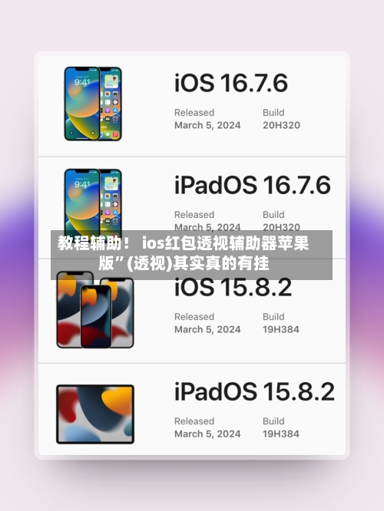384x511 pixels.
Task: Click build number 19H384 under iPadOS 15.8.2
Action: click(x=281, y=434)
